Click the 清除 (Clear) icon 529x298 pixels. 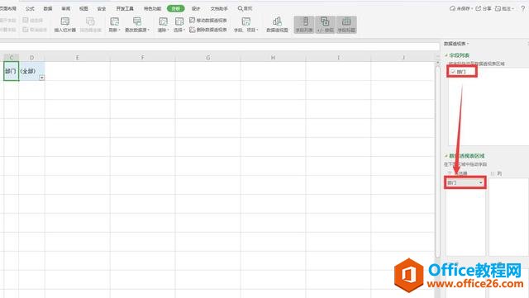coord(164,21)
